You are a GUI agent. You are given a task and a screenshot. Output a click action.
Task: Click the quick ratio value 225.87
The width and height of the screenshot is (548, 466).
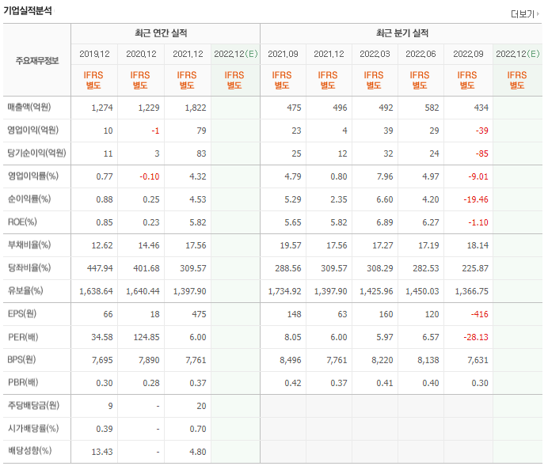(475, 269)
